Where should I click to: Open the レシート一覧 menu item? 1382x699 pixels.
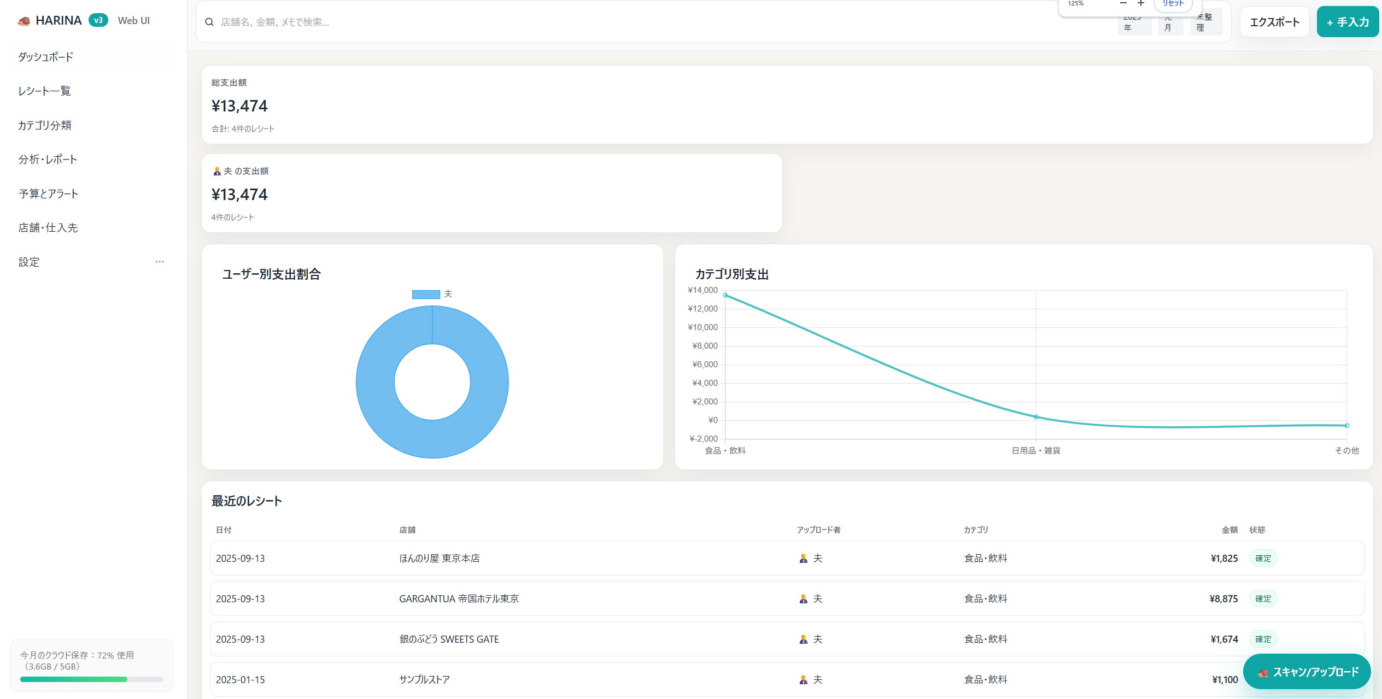click(45, 91)
